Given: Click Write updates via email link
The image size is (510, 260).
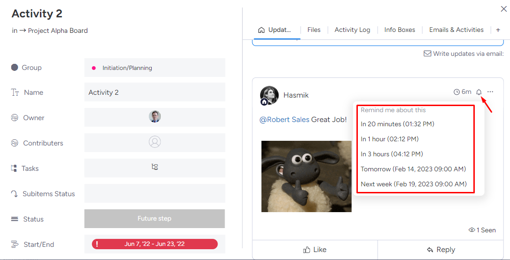Looking at the screenshot, I should pos(468,54).
